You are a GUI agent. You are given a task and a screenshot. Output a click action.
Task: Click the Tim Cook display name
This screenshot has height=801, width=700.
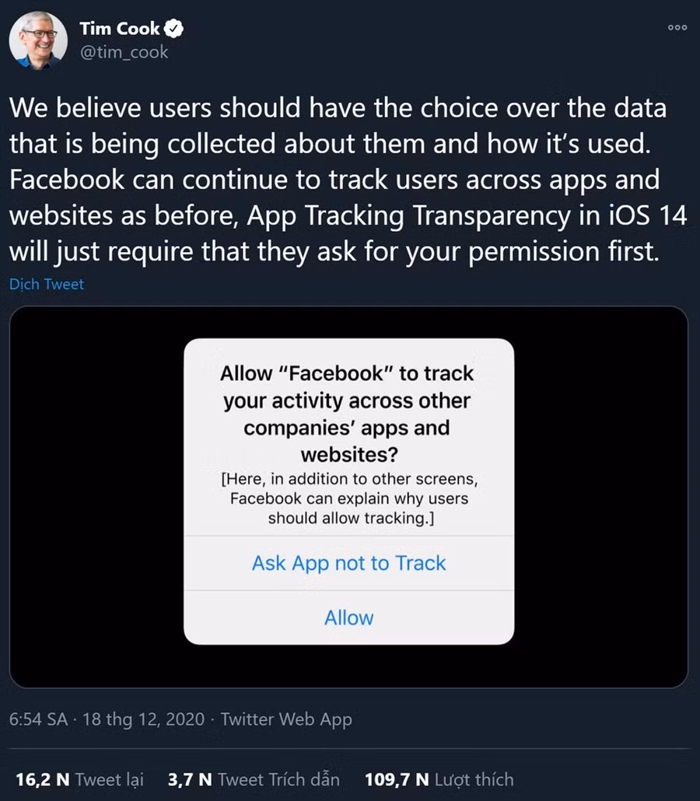tap(118, 27)
